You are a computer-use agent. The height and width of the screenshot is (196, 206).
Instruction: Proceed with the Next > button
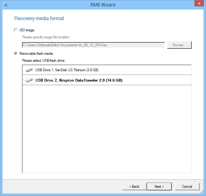pos(159,187)
